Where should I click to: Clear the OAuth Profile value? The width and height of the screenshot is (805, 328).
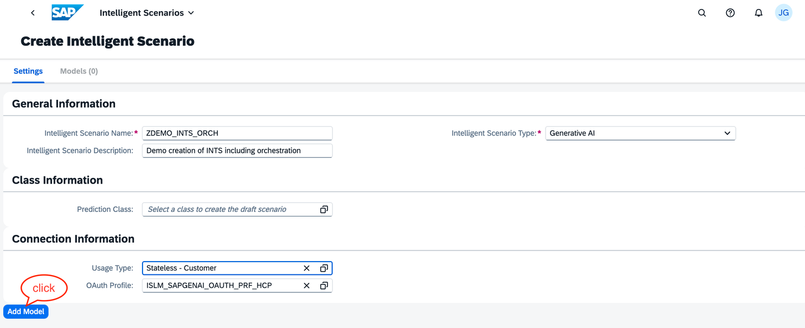tap(306, 286)
